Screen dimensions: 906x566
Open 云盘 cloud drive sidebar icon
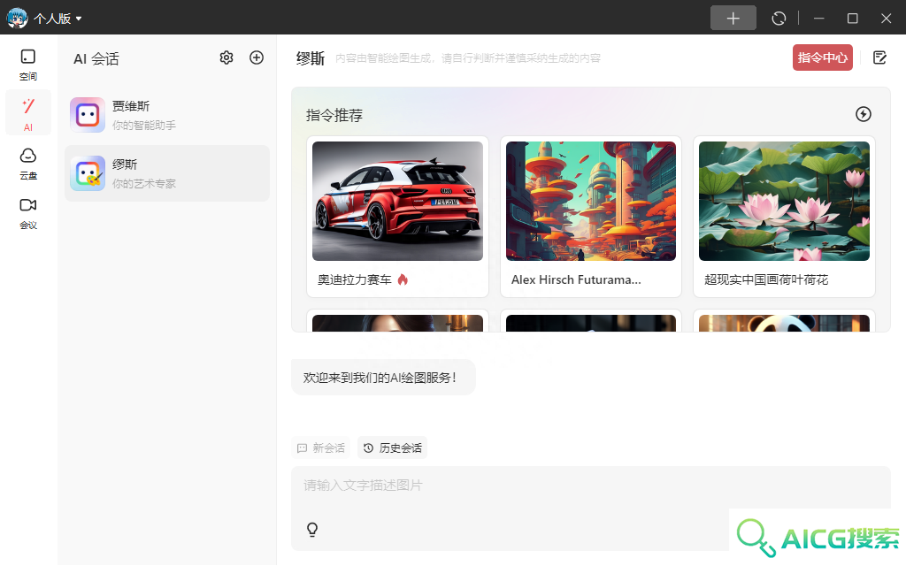[27, 164]
